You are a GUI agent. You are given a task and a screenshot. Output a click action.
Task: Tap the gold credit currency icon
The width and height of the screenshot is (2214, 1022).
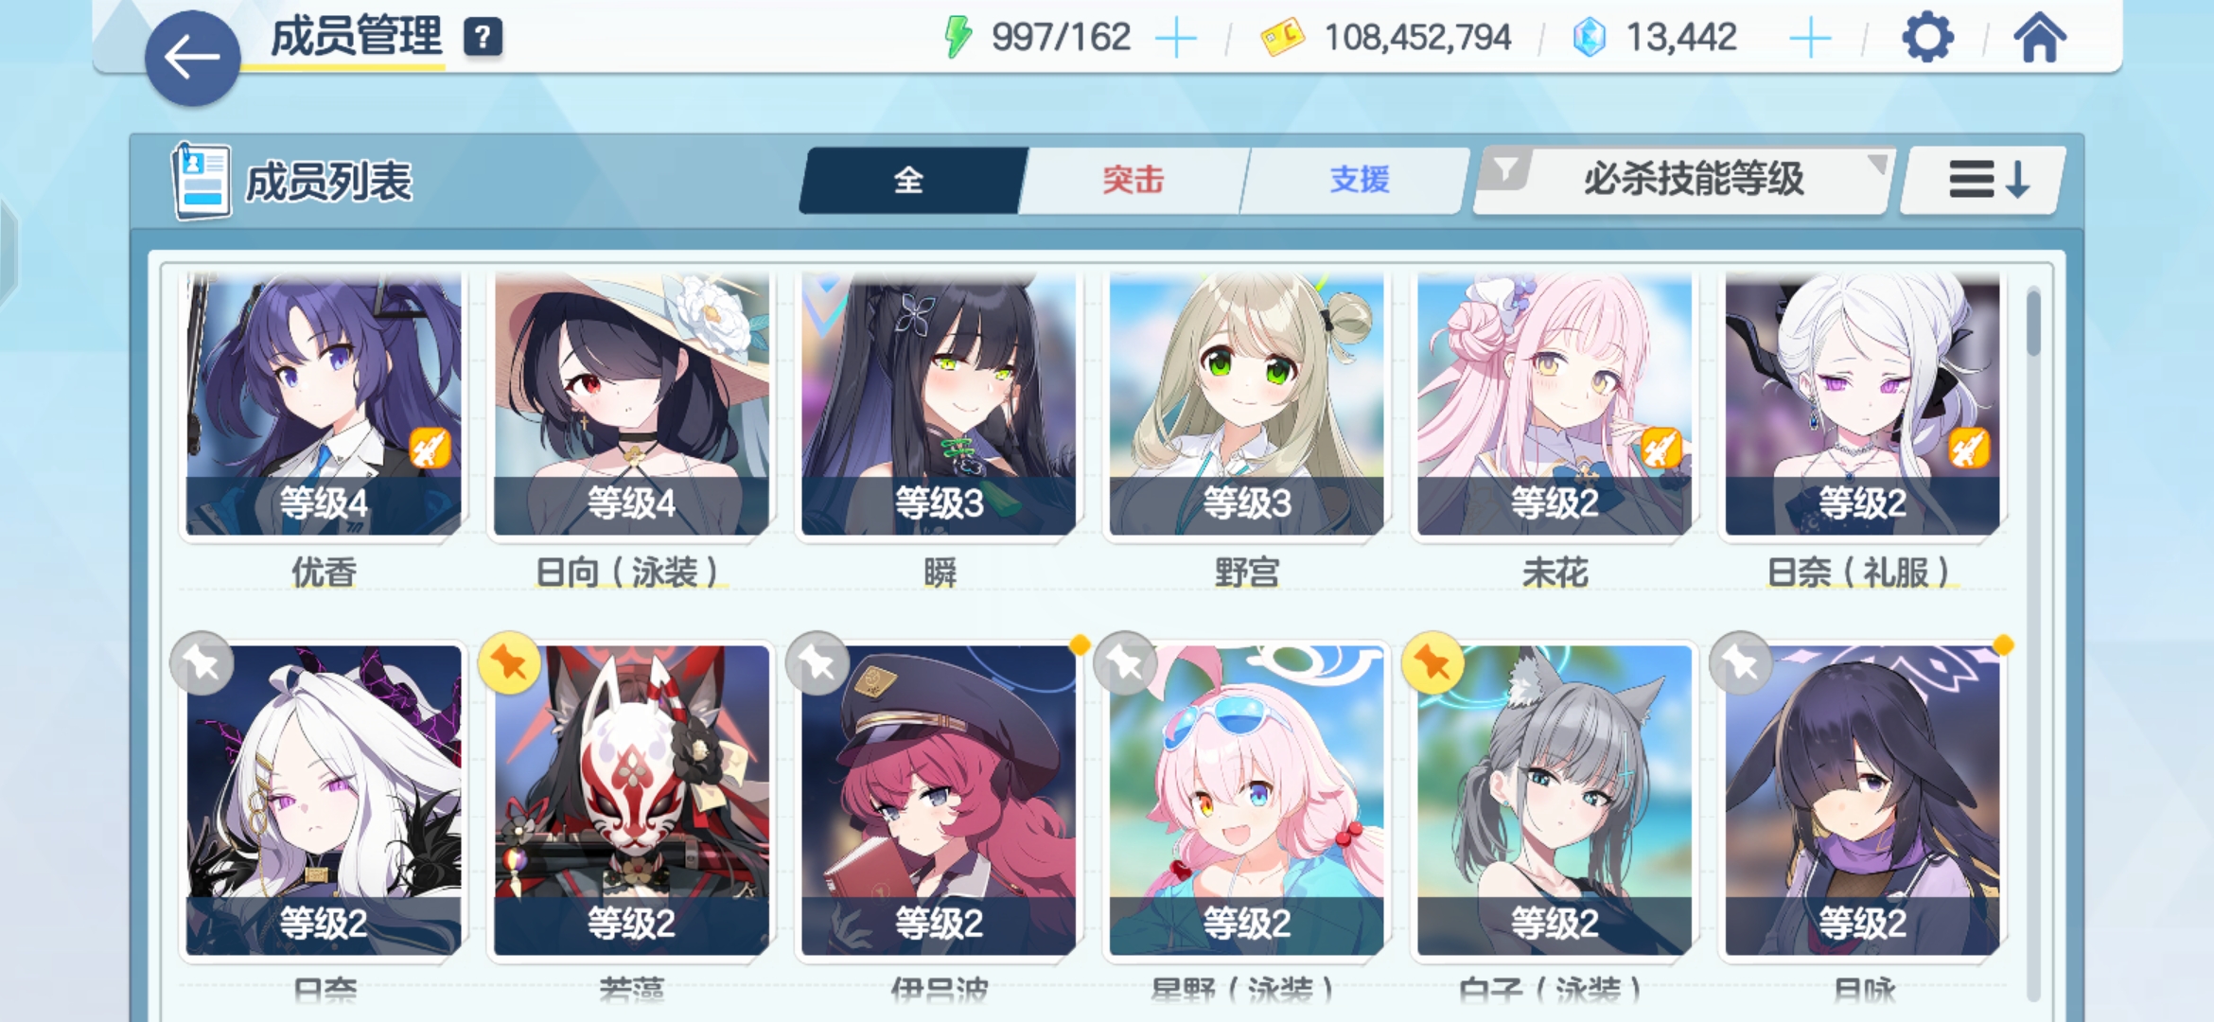tap(1282, 39)
